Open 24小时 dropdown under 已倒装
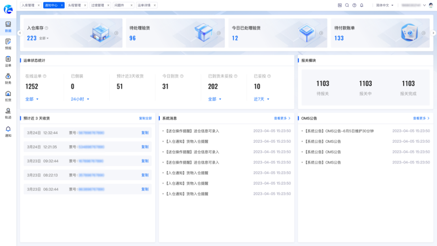This screenshot has width=437, height=246. pyautogui.click(x=80, y=99)
